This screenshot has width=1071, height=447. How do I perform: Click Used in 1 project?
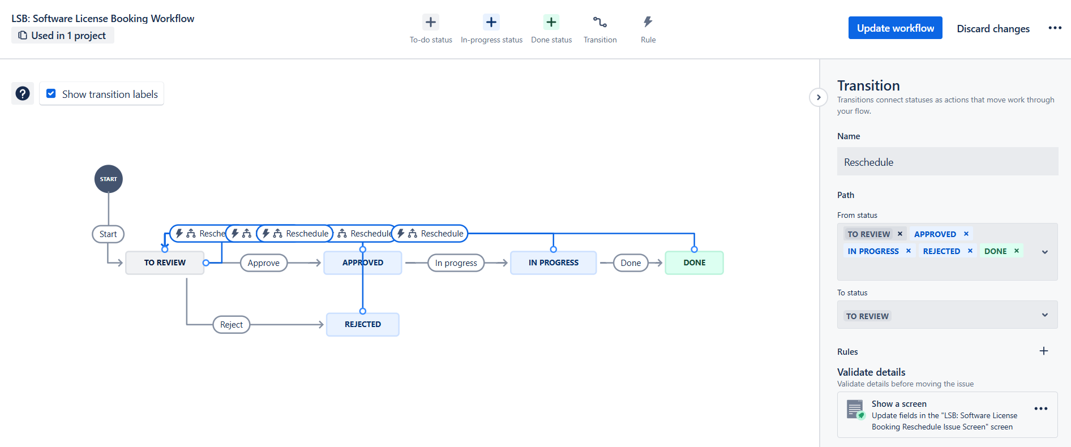coord(63,35)
